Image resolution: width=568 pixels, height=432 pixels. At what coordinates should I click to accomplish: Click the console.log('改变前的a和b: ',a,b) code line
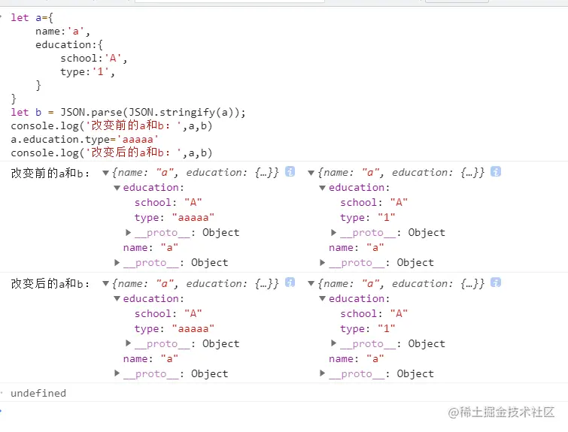click(111, 126)
